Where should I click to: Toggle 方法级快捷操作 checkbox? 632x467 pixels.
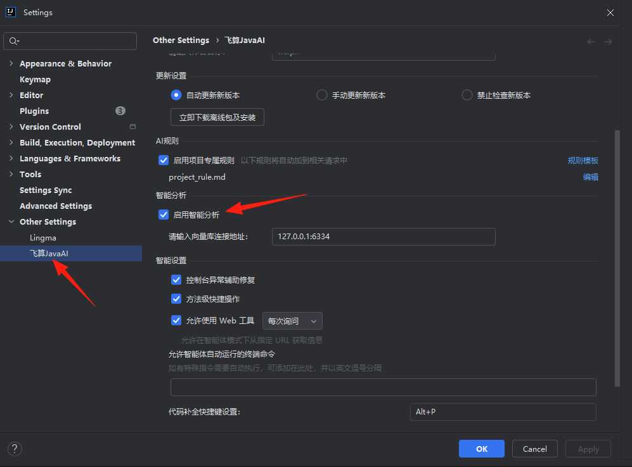[x=176, y=299]
